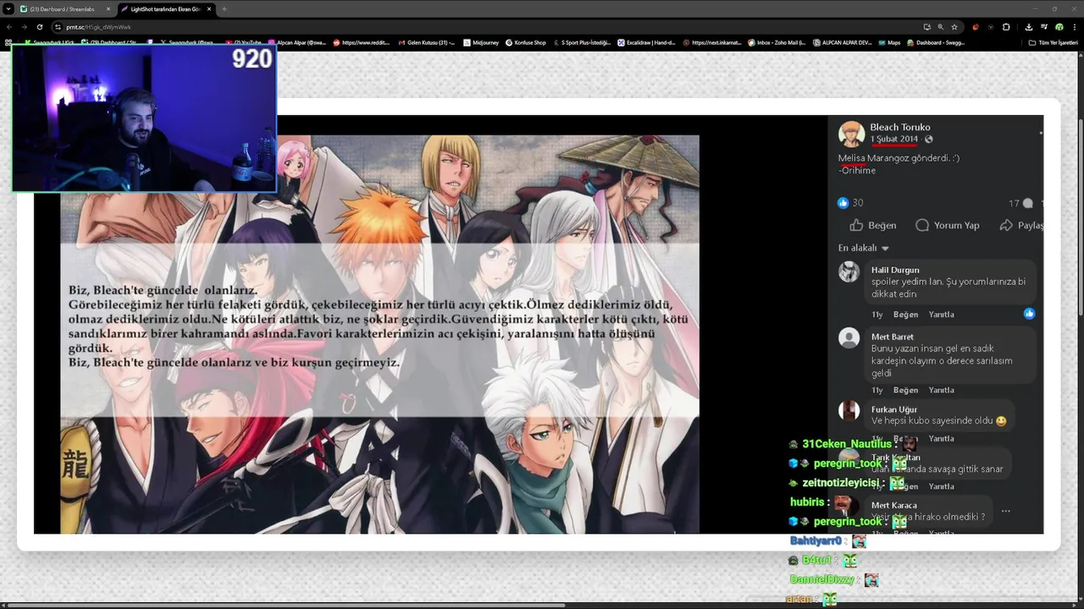The width and height of the screenshot is (1084, 609).
Task: Open the Excalidraw bookmark
Action: [646, 42]
